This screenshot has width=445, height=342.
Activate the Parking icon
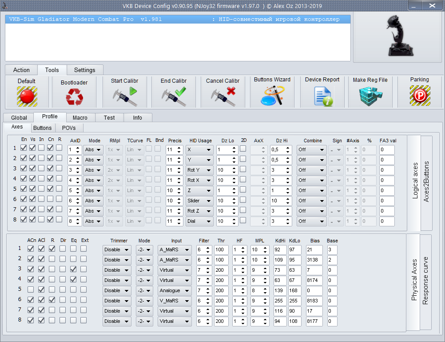(420, 96)
